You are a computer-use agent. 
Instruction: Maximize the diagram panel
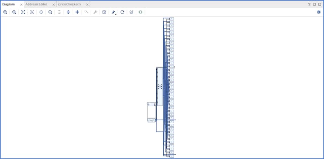coord(314,4)
